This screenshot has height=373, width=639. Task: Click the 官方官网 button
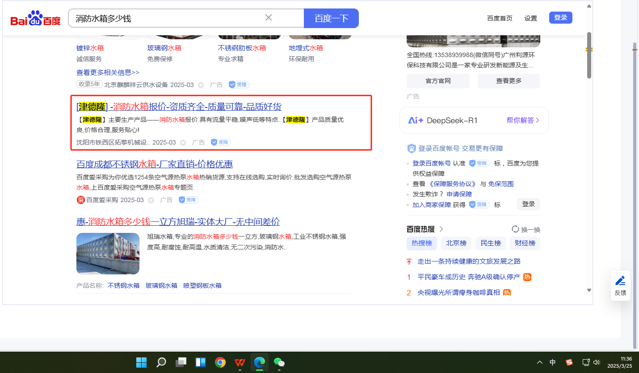437,81
